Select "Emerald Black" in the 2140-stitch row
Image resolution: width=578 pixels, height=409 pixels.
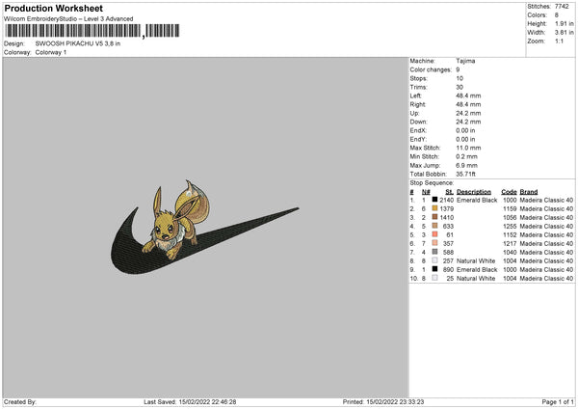(477, 200)
